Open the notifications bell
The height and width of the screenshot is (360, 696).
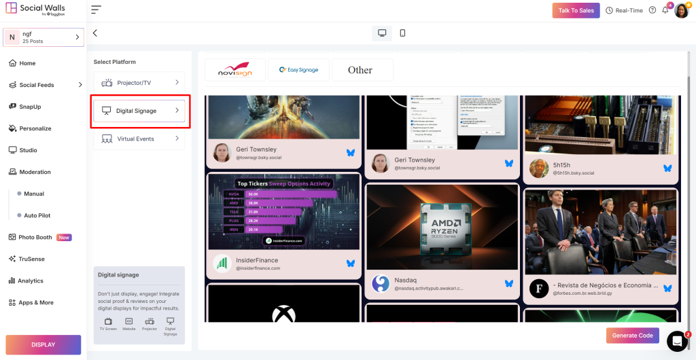tap(665, 10)
